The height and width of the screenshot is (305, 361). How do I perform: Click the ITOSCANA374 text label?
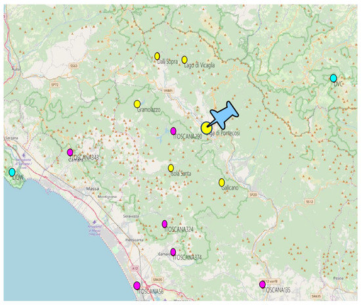(x=187, y=258)
